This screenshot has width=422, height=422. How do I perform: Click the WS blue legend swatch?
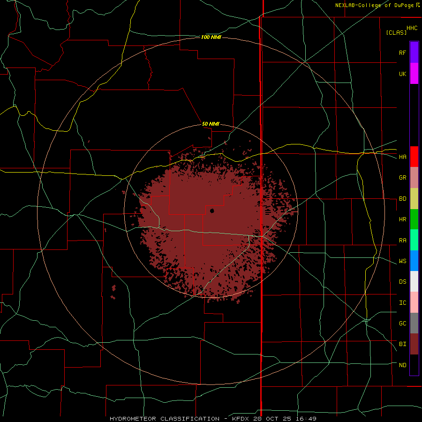414,261
